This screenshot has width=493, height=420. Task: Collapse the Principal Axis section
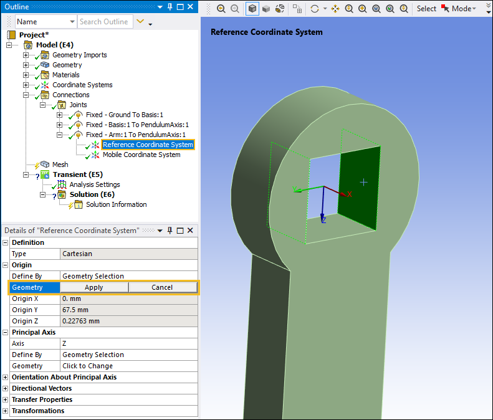point(6,332)
